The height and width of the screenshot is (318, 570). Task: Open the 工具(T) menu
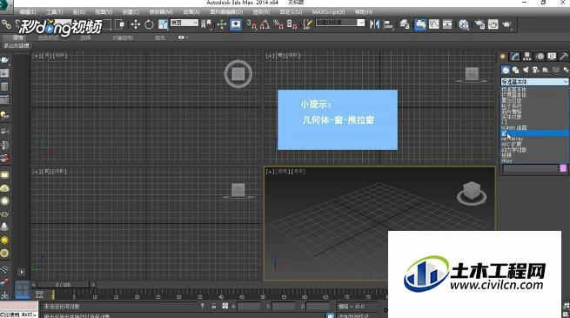(x=55, y=12)
